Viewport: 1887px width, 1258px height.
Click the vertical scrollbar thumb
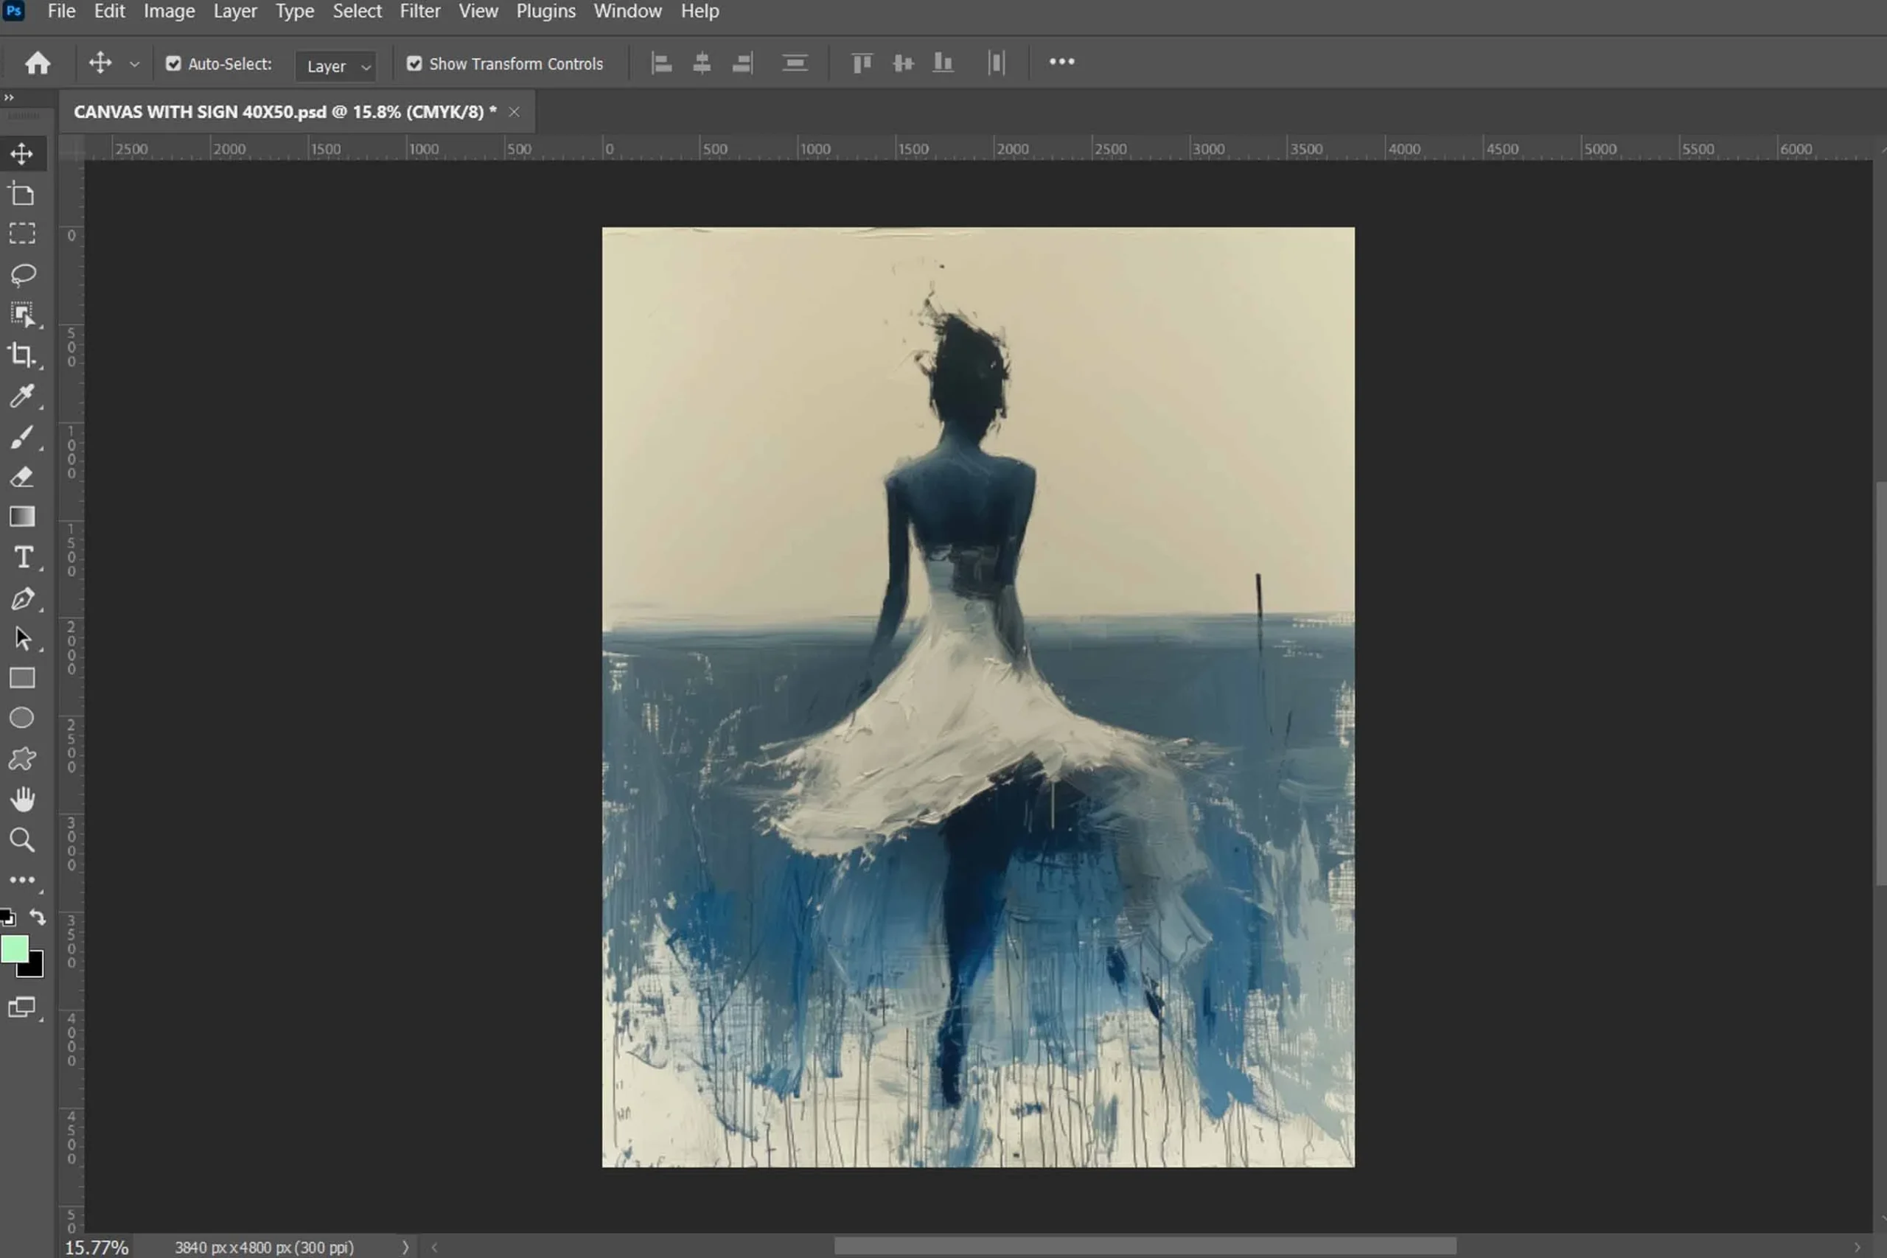coord(1880,684)
